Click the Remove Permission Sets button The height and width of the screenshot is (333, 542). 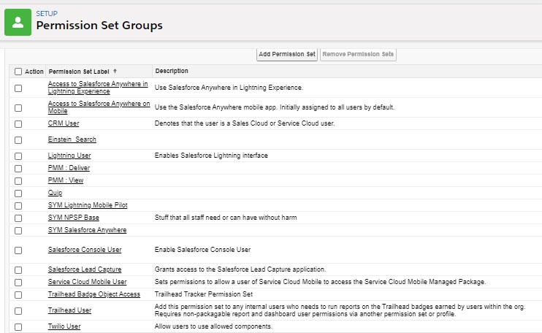click(358, 54)
